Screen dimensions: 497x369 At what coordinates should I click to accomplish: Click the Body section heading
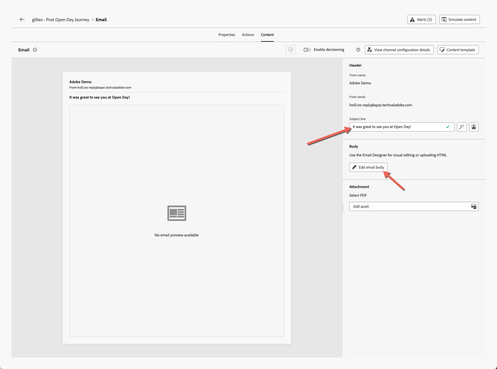pos(354,147)
